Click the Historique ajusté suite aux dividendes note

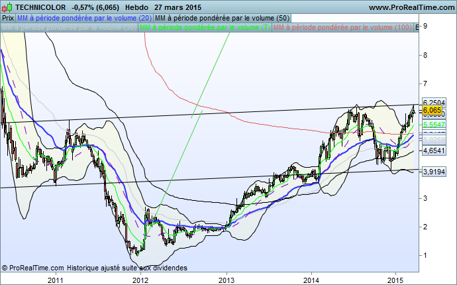(127, 268)
